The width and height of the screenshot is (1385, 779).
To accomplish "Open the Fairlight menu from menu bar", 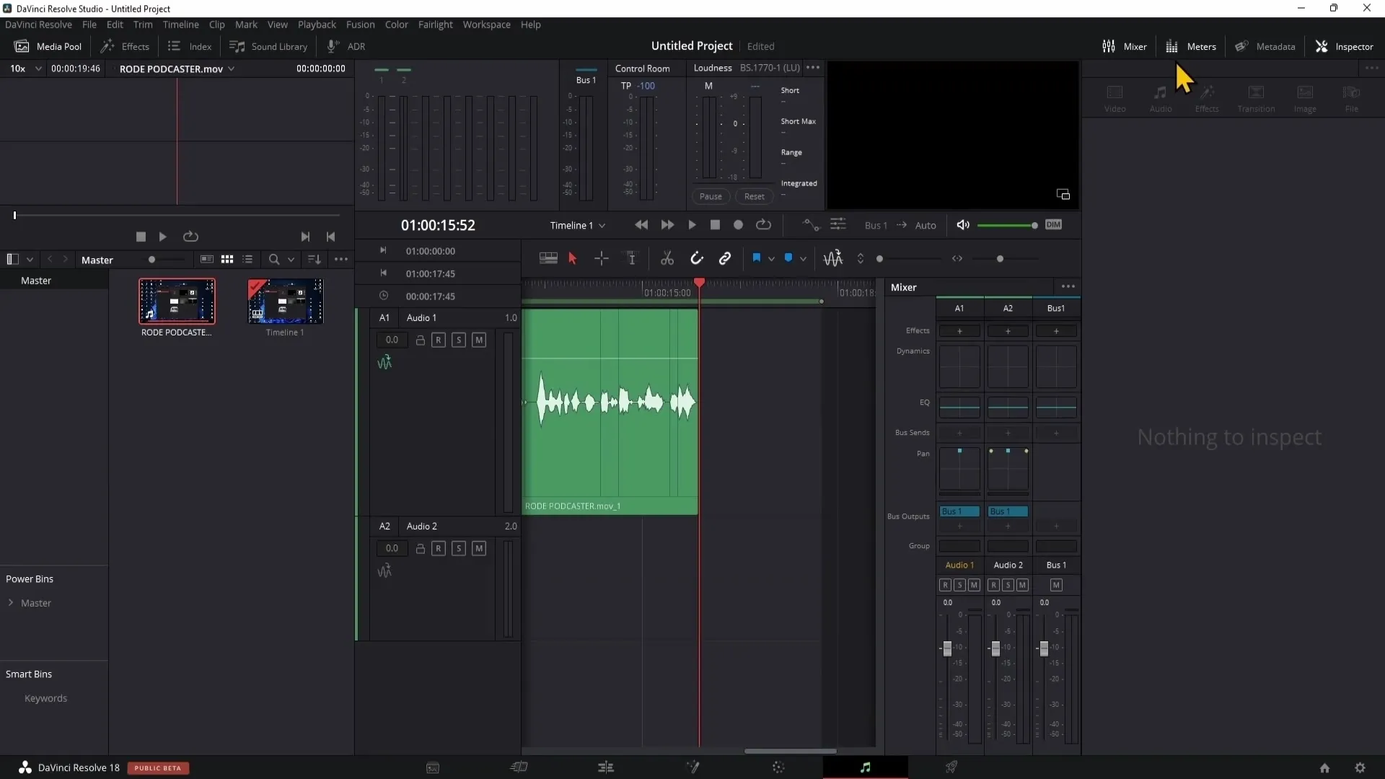I will click(x=435, y=24).
